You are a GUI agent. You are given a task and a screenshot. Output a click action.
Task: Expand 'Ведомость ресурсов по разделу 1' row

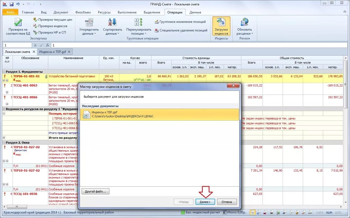pyautogui.click(x=4, y=109)
